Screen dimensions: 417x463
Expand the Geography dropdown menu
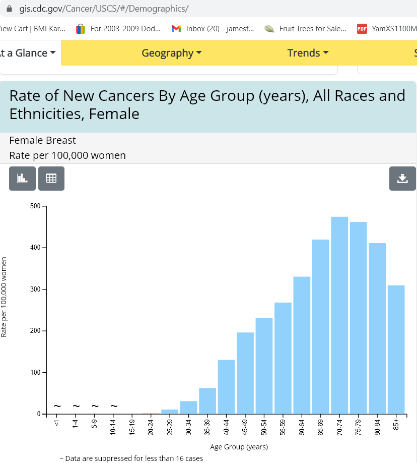click(x=171, y=53)
